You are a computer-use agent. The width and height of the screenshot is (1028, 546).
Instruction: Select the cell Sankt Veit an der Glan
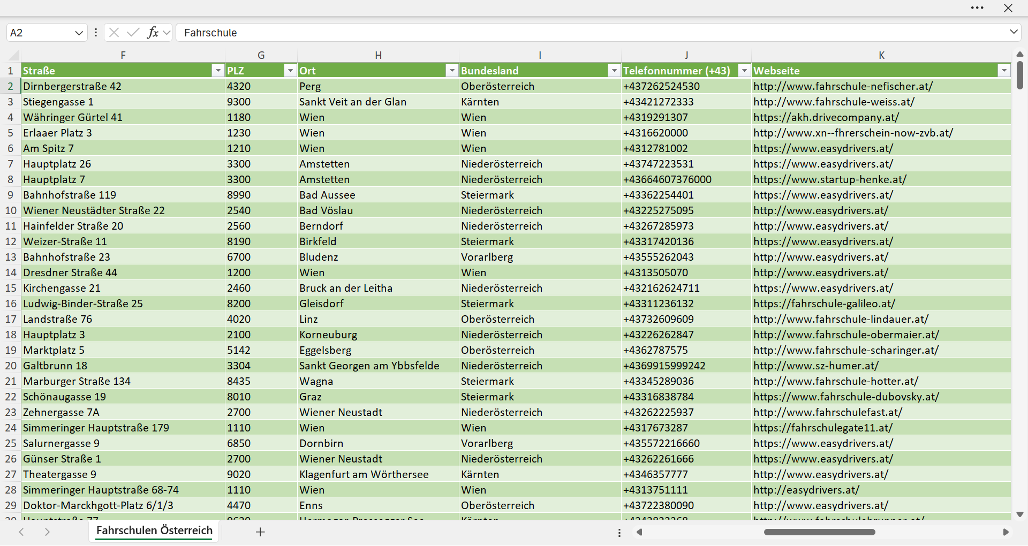(x=378, y=102)
